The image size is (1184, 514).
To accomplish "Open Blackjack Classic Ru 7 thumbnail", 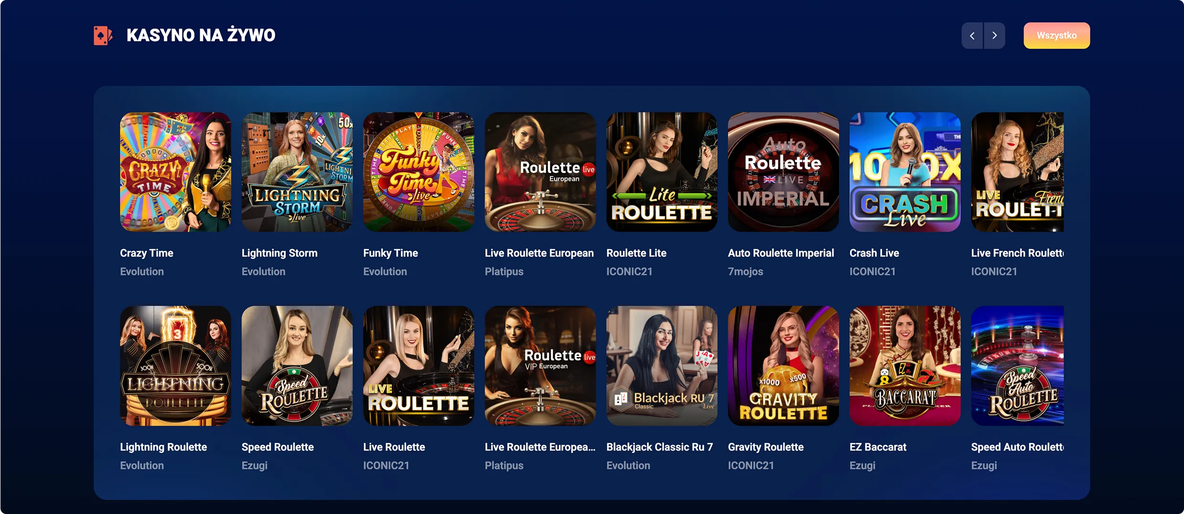I will tap(661, 366).
